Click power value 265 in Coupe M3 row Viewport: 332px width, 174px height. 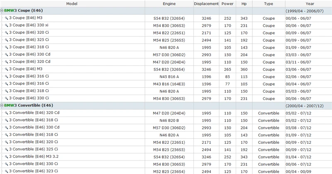(x=227, y=69)
